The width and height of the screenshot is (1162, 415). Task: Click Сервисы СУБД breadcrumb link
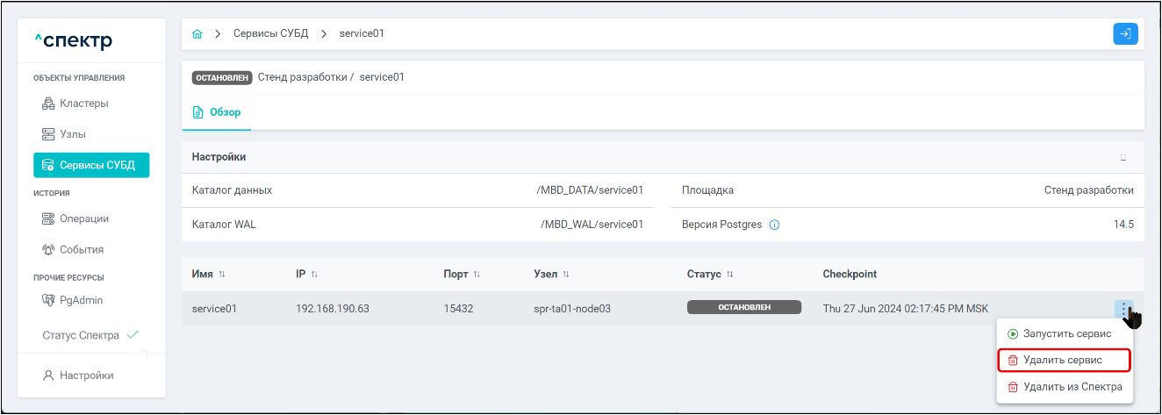click(270, 34)
